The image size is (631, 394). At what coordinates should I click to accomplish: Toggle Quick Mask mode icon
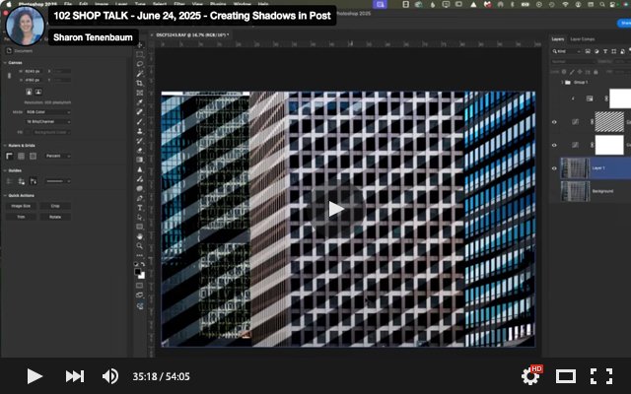pos(140,286)
